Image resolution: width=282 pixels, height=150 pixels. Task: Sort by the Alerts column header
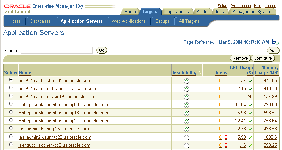pos(221,73)
